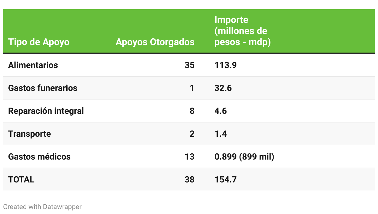Screen dimensions: 378x214
Task: Click the value 13 for Gastos médicos
Action: 190,157
